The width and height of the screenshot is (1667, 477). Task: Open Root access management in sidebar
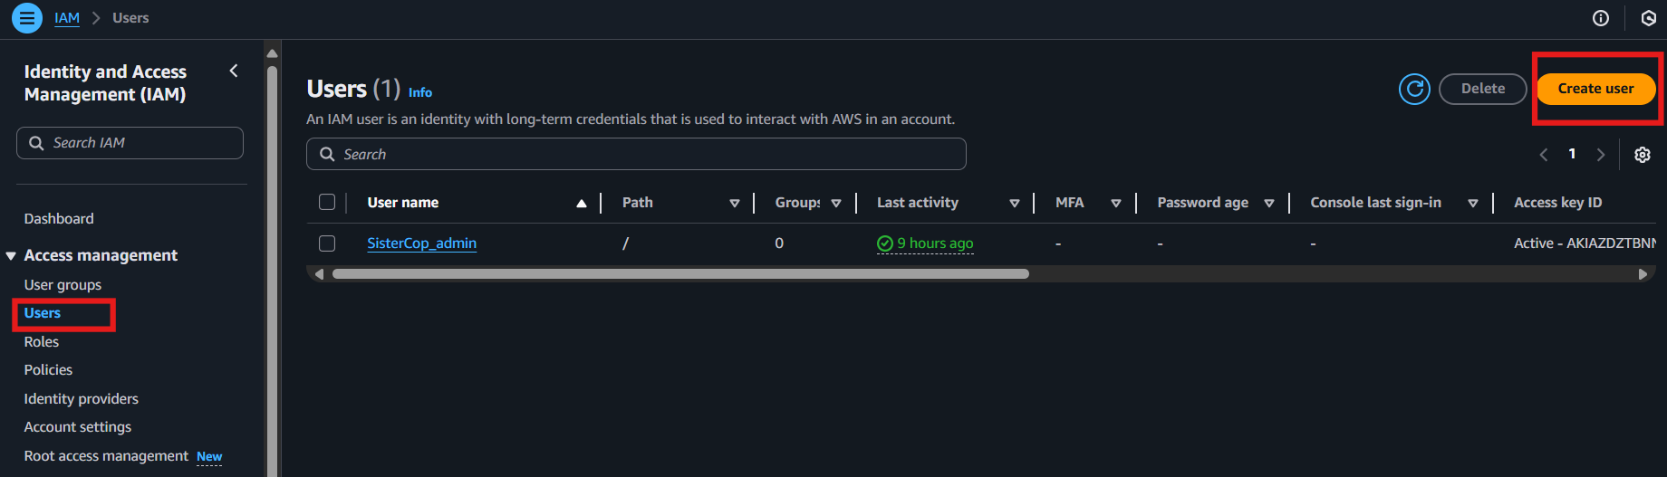[x=106, y=456]
